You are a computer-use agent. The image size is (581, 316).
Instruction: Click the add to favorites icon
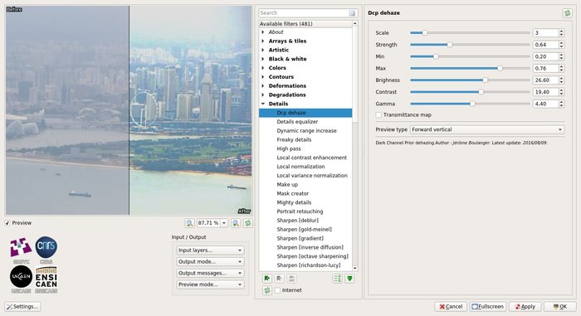(267, 279)
